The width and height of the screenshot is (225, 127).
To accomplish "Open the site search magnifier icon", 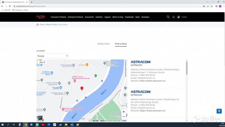I will [168, 17].
